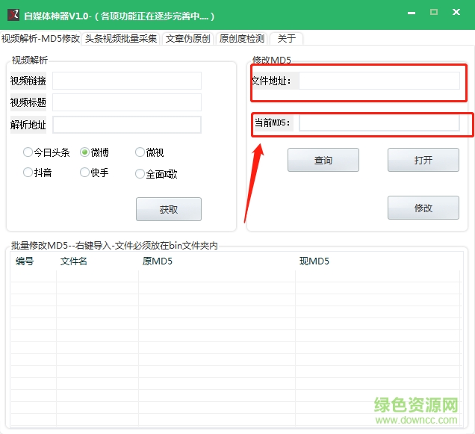Go to the 原创度检测 tab
The height and width of the screenshot is (434, 475).
241,39
